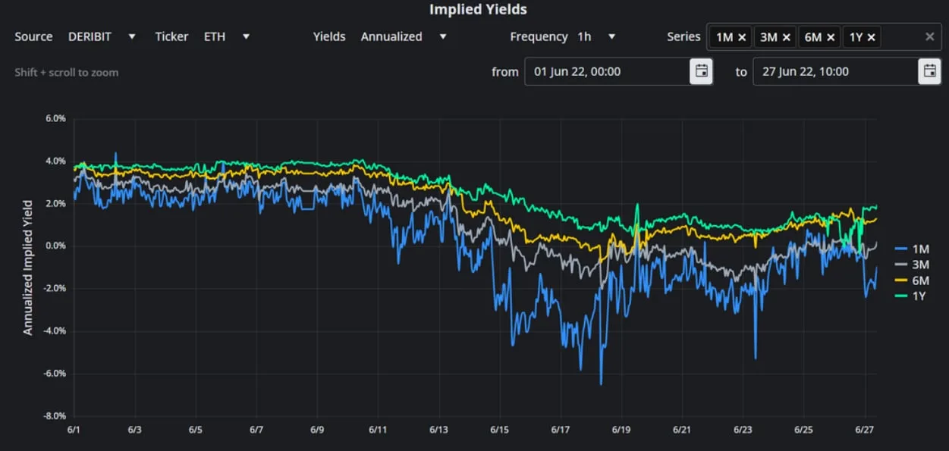Remove the 1M series tag
Viewport: 949px width, 451px height.
[742, 36]
